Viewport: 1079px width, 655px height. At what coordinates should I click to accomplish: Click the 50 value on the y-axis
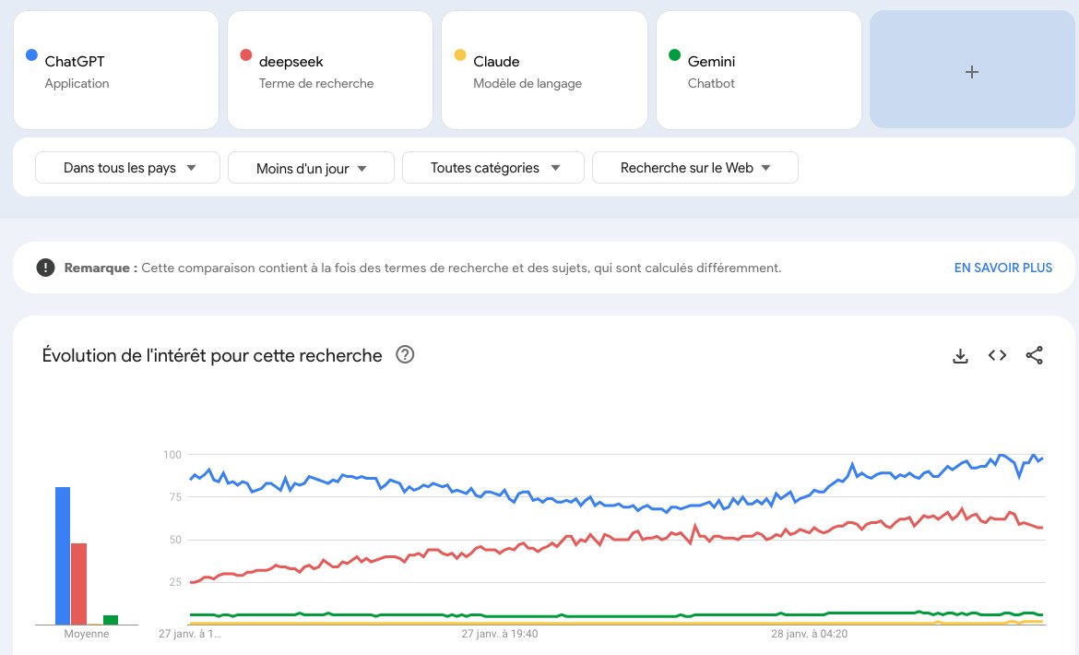click(175, 540)
